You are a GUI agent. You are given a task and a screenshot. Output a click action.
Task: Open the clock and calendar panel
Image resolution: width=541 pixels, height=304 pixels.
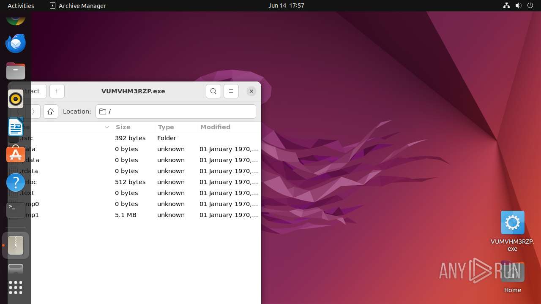pyautogui.click(x=286, y=5)
